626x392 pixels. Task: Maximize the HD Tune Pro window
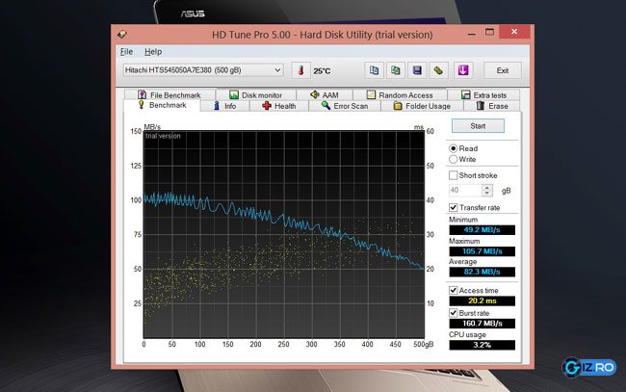click(x=489, y=33)
